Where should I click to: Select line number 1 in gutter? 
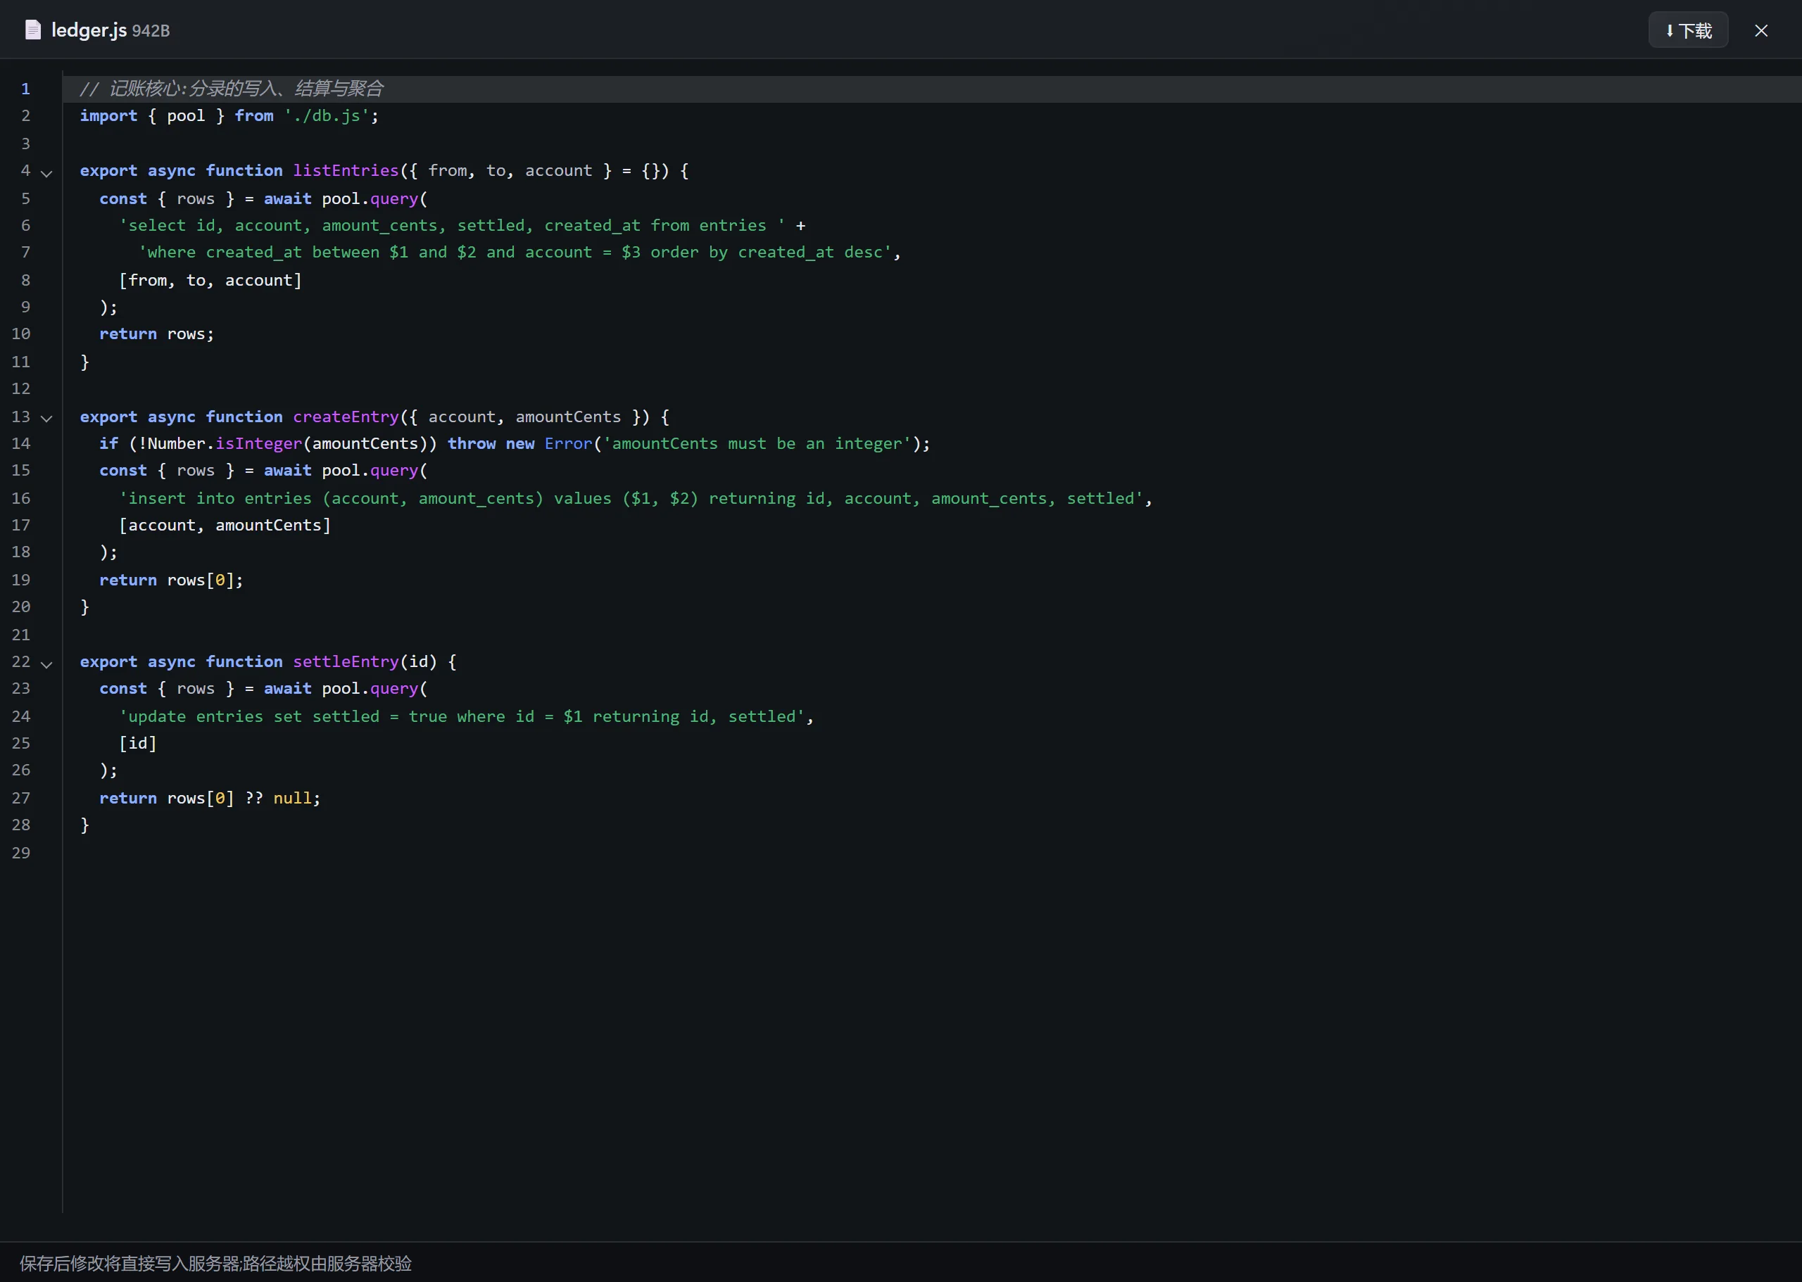[x=25, y=89]
